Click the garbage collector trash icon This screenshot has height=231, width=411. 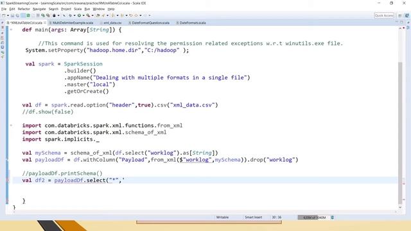point(333,218)
